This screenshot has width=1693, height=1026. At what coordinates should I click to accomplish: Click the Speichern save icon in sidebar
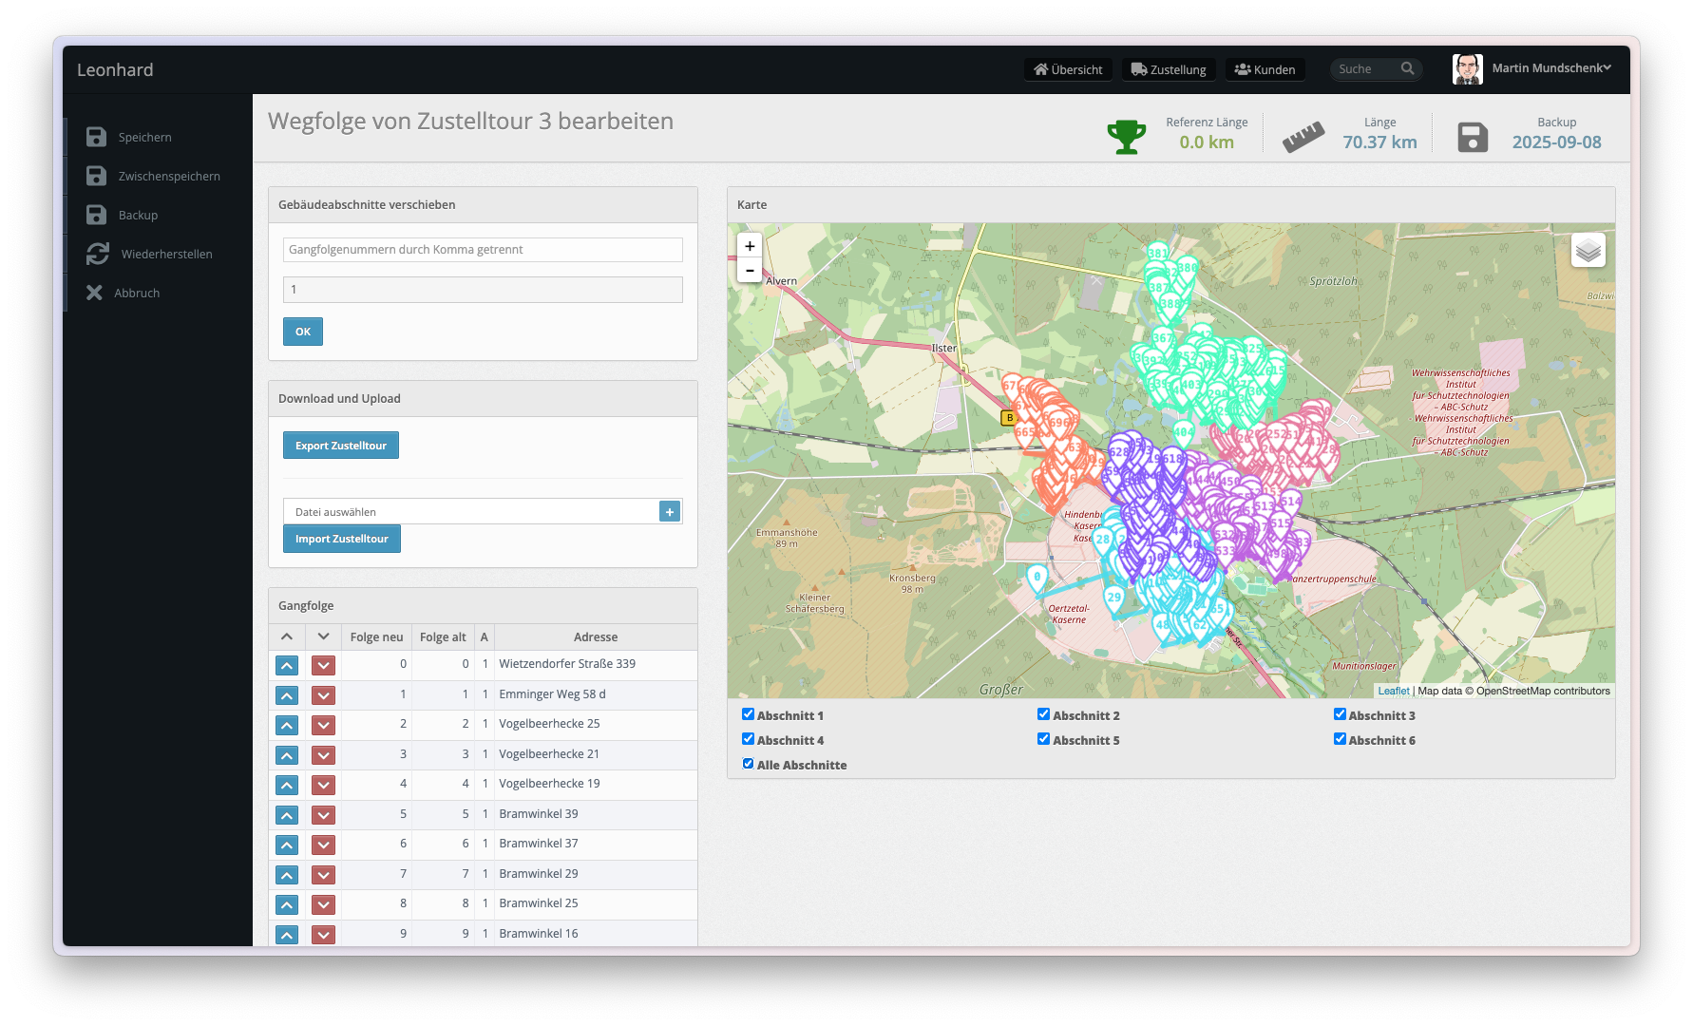96,137
